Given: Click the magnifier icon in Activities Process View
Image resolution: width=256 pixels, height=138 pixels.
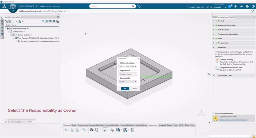Looking at the screenshot, I should click(x=43, y=21).
